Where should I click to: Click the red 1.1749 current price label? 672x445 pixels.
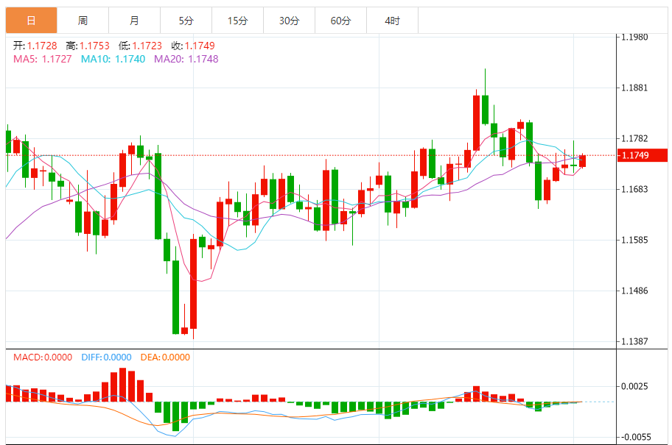tap(643, 155)
